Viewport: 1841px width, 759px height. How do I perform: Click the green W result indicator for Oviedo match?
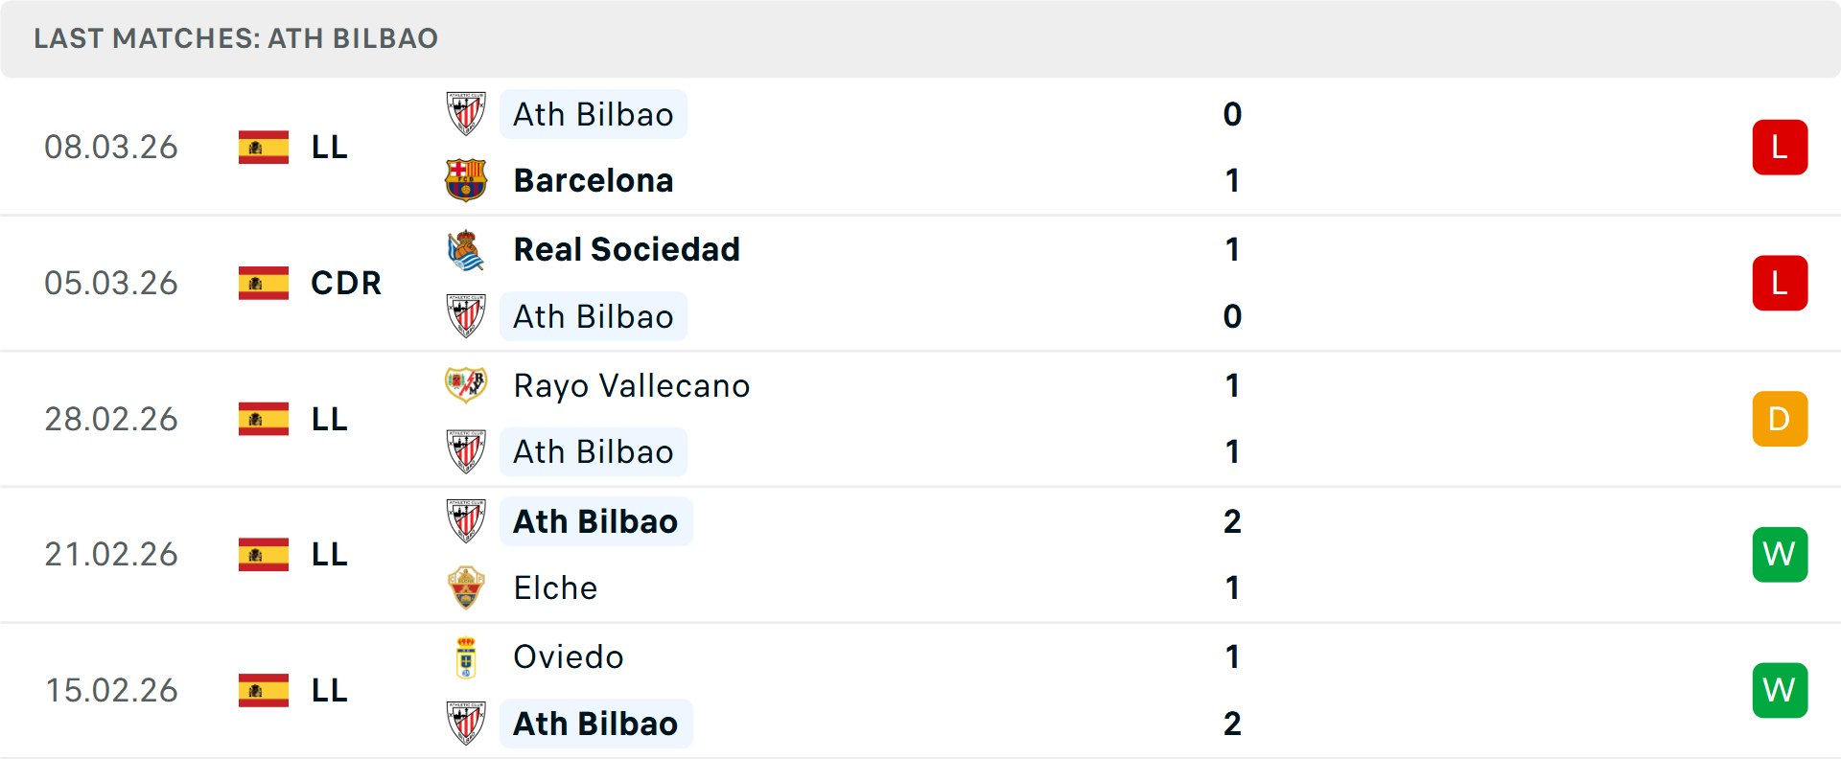pyautogui.click(x=1780, y=689)
